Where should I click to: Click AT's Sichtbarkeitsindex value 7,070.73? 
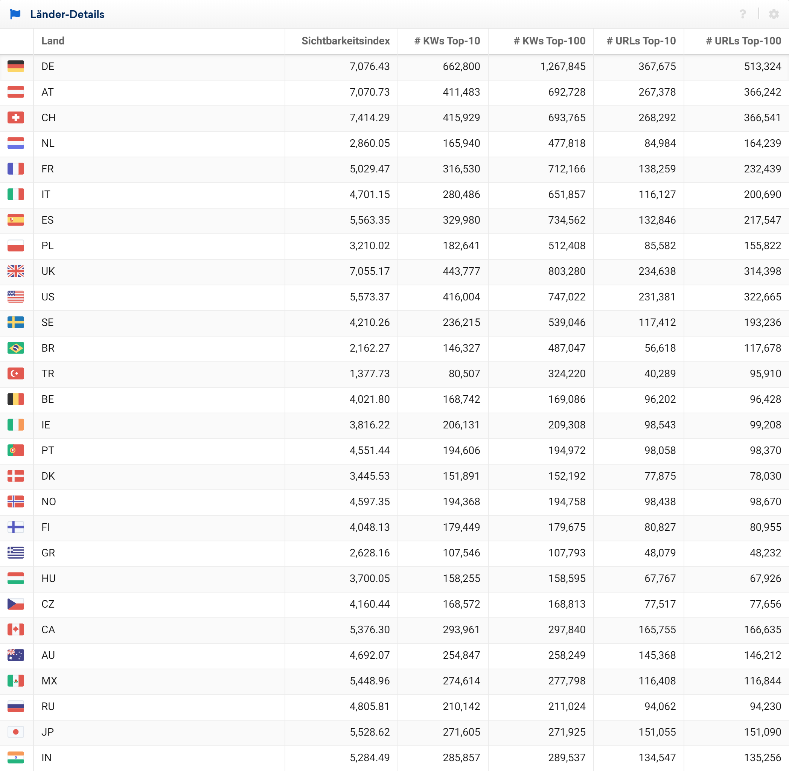[369, 92]
